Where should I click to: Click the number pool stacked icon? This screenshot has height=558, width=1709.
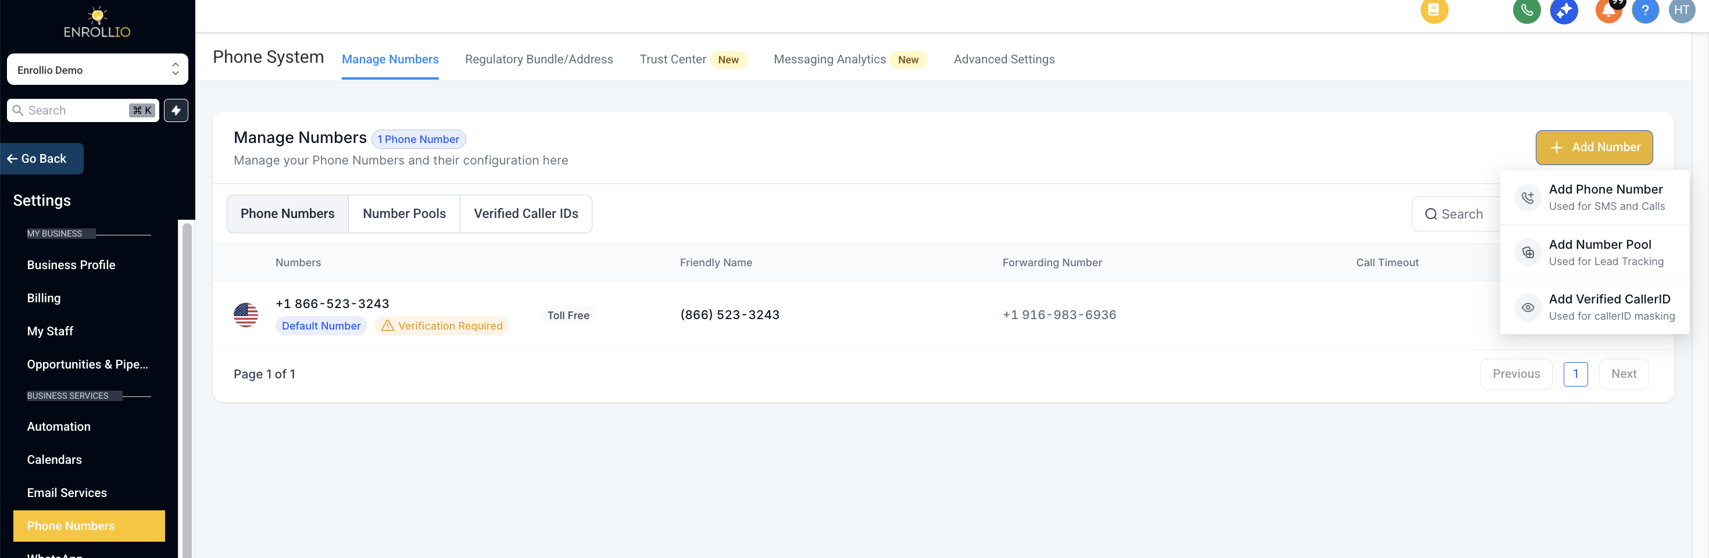point(1527,252)
